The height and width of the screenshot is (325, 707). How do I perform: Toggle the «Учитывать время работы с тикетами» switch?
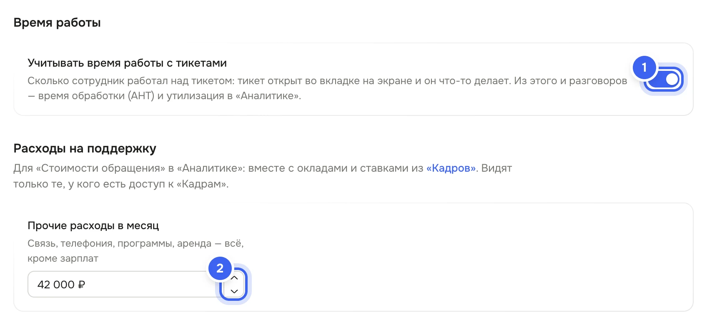(664, 79)
